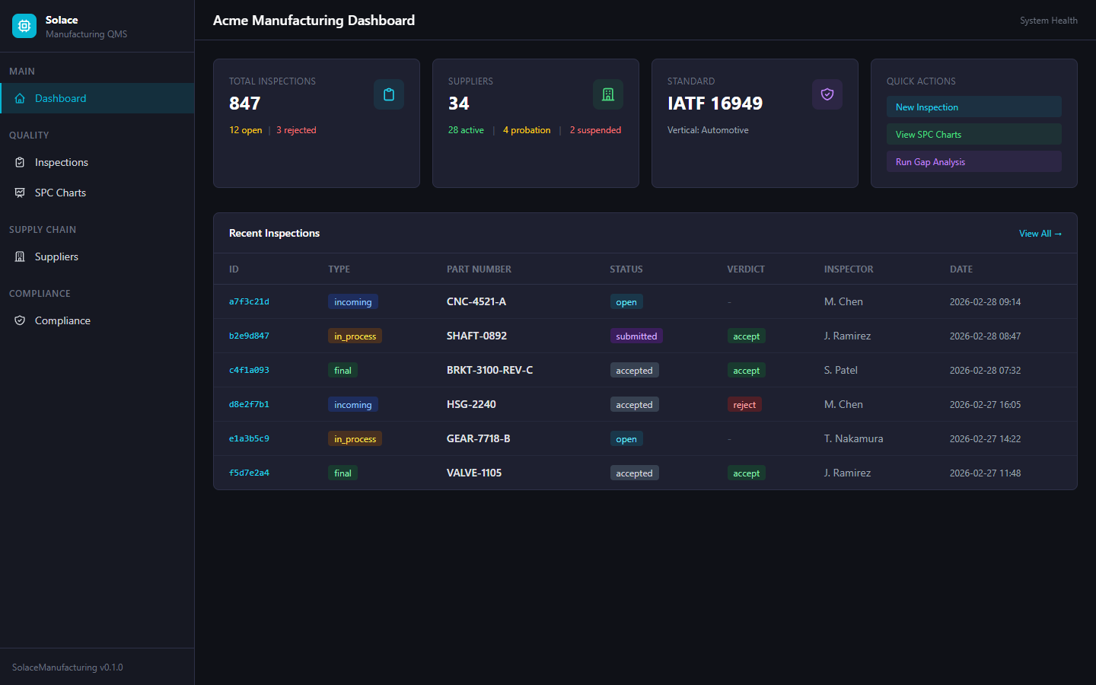The width and height of the screenshot is (1096, 685).
Task: Click the clipboard icon on the Total Inspections card
Action: pos(389,94)
